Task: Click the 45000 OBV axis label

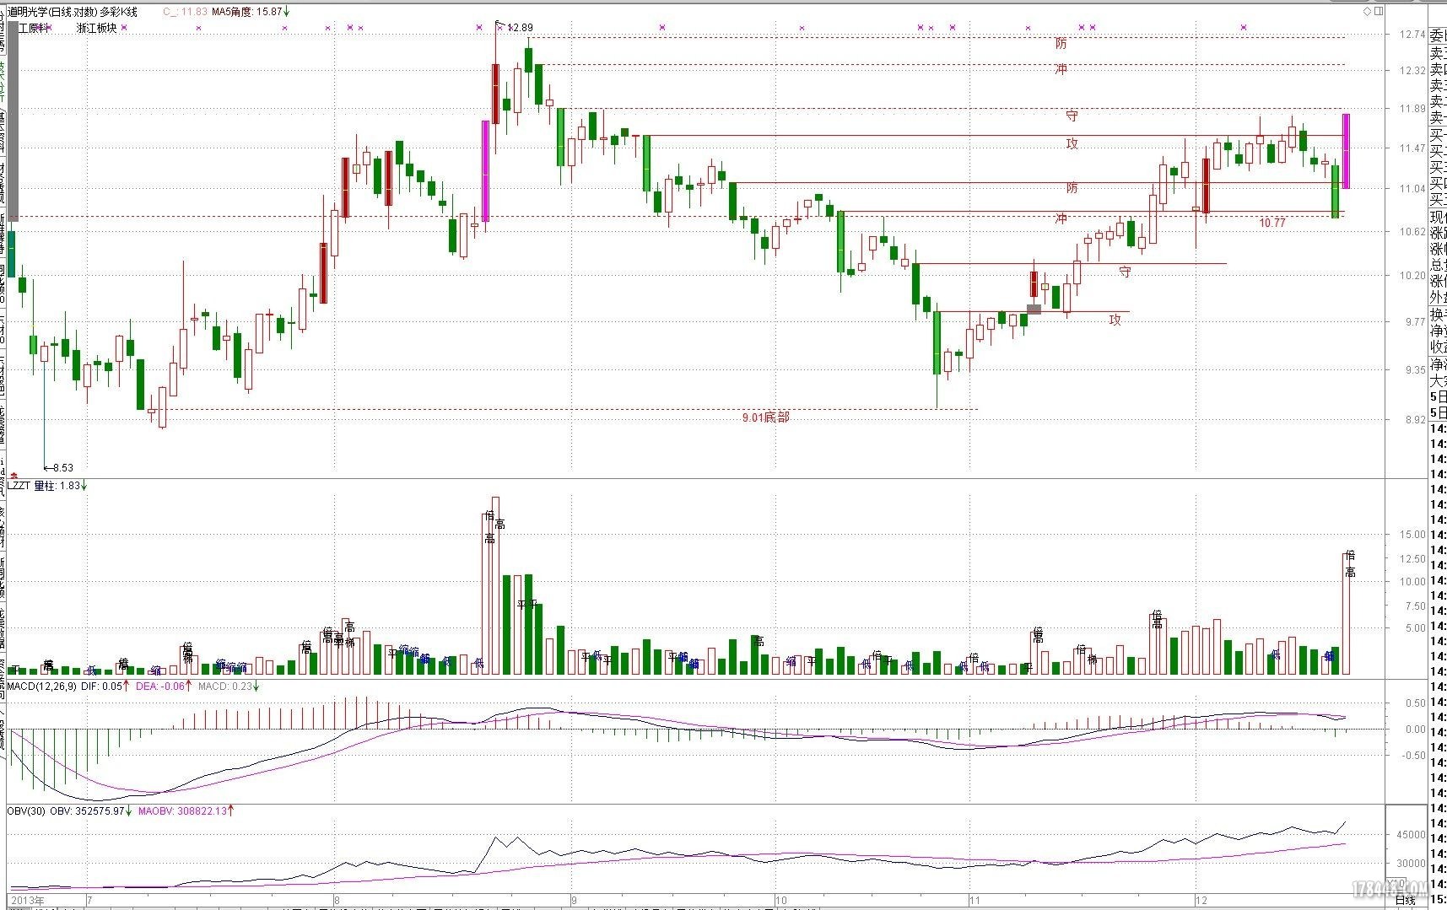Action: [1412, 835]
